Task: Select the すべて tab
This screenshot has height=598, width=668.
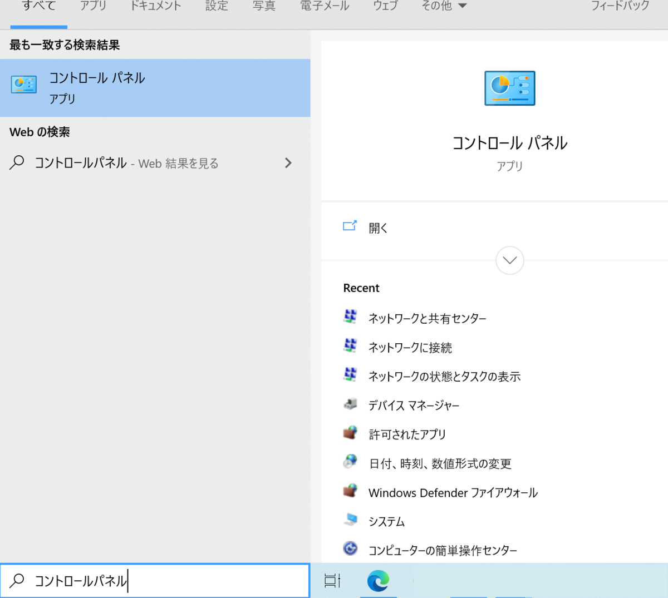Action: pos(39,6)
